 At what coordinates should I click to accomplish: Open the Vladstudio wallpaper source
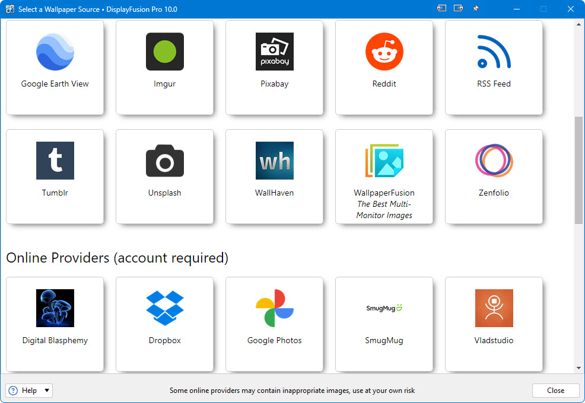(x=494, y=324)
